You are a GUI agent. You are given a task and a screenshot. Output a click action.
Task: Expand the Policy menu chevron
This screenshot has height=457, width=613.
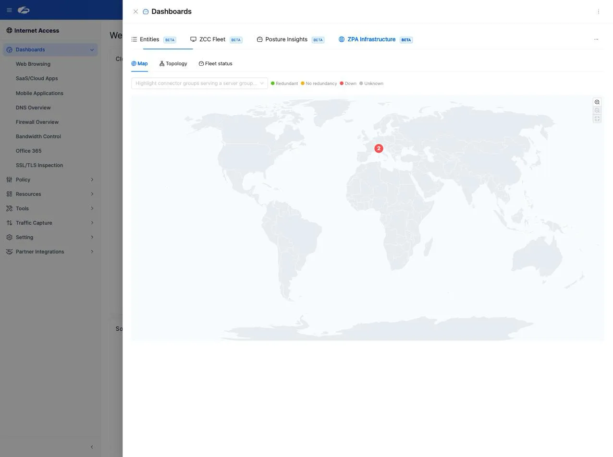[x=92, y=180]
